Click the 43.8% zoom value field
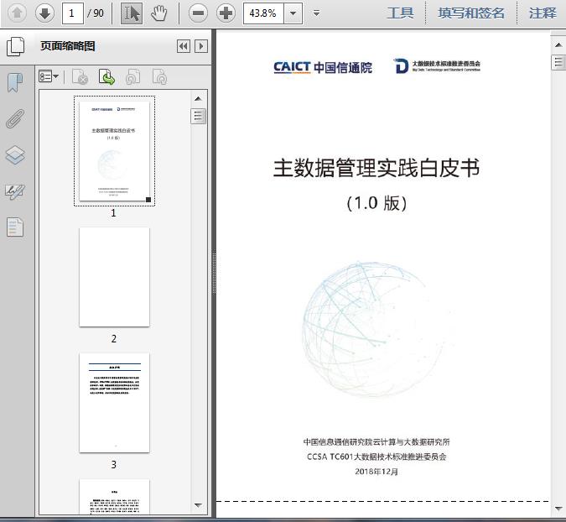This screenshot has width=566, height=522. pos(264,13)
